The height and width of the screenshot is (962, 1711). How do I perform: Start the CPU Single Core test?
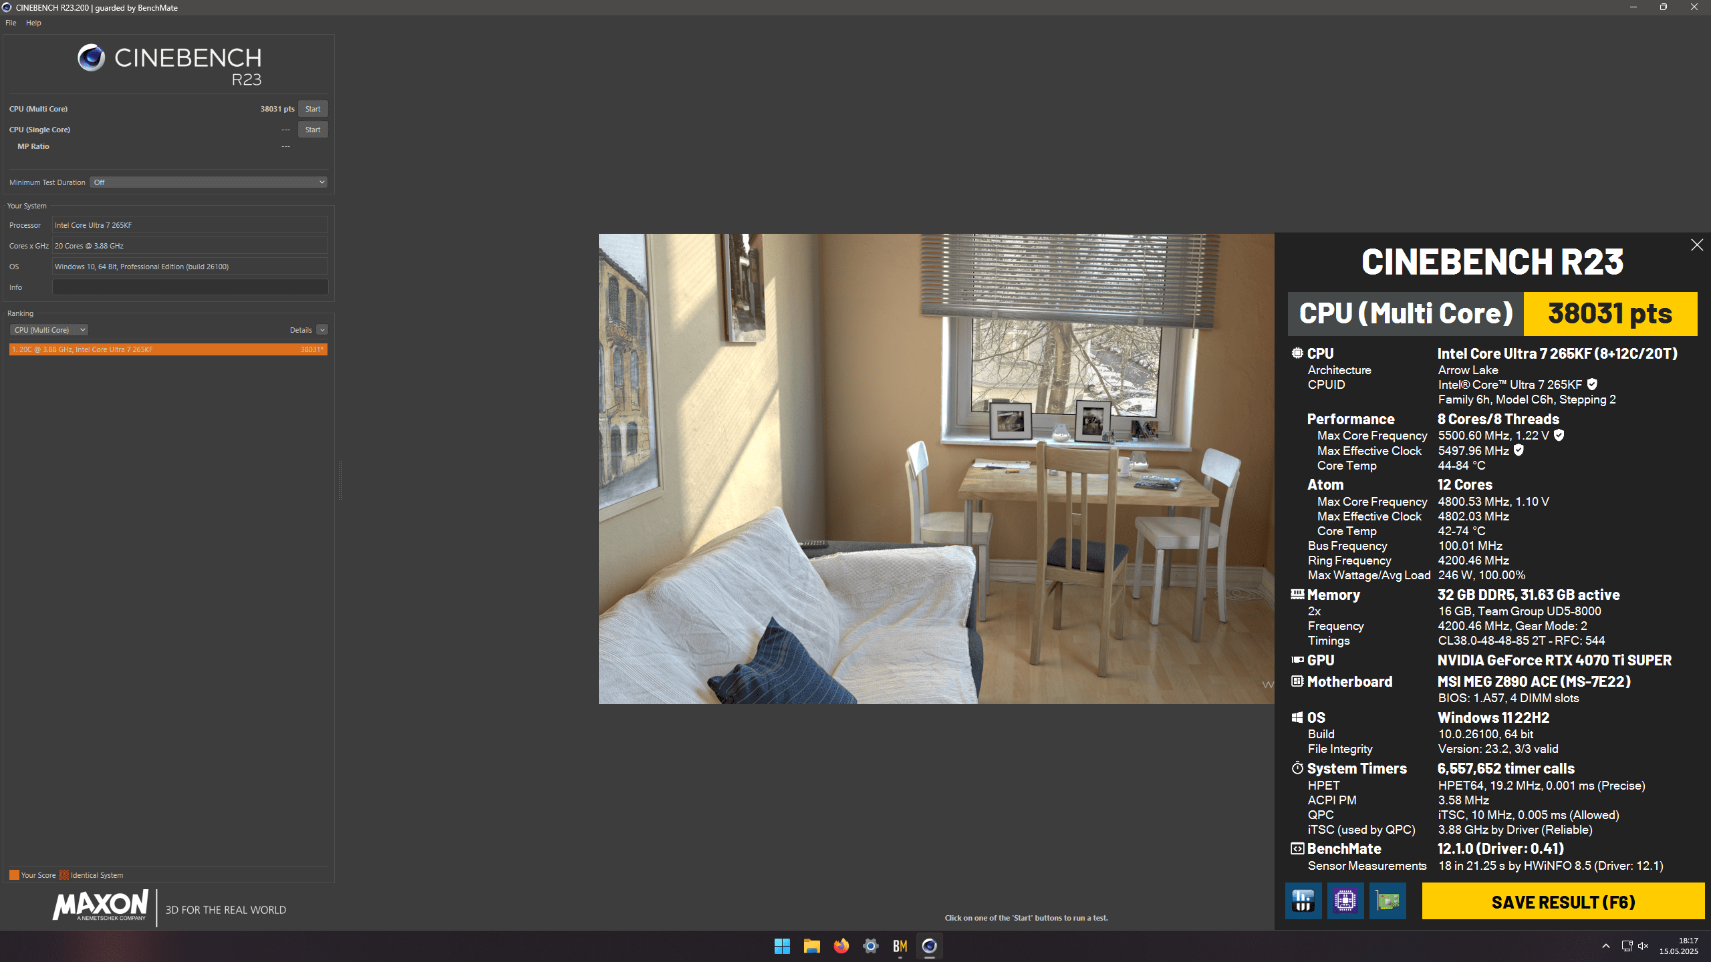click(x=312, y=130)
